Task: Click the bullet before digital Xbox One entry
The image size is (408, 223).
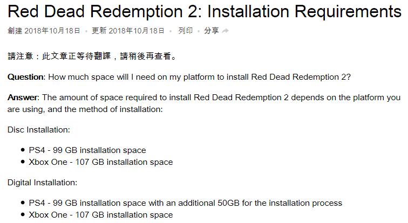Action: (x=23, y=214)
